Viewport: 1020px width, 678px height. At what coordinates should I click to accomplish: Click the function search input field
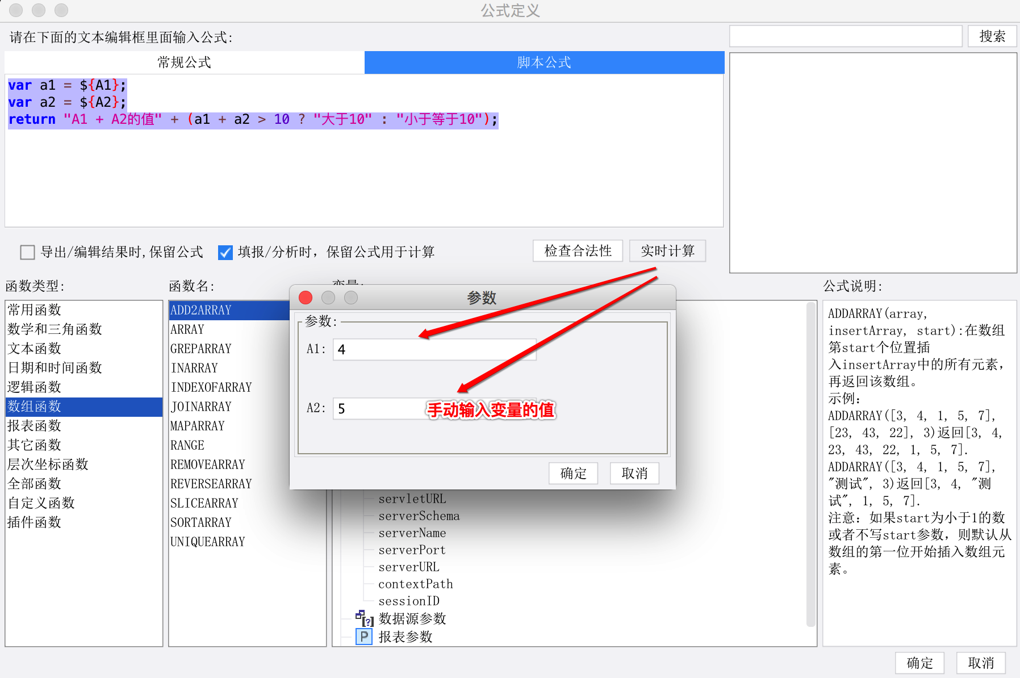(x=846, y=36)
